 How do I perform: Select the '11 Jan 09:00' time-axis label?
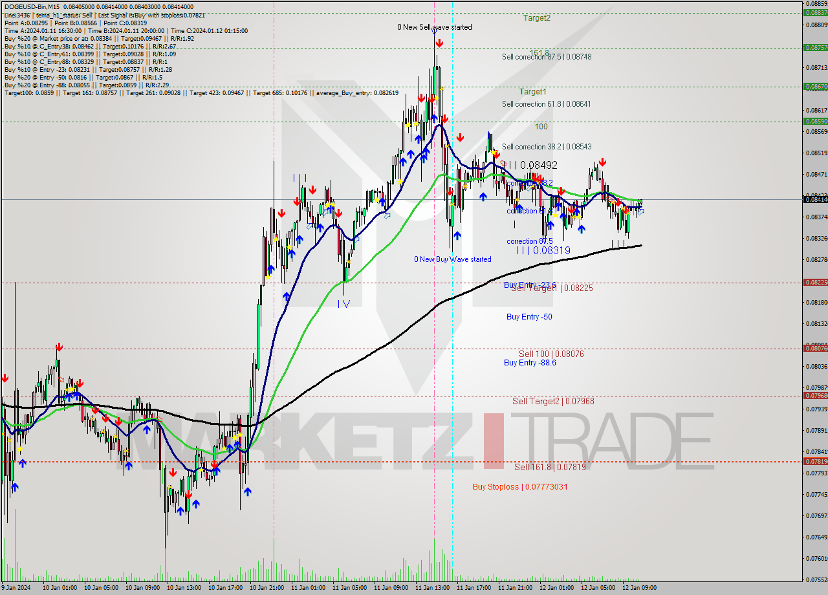391,588
